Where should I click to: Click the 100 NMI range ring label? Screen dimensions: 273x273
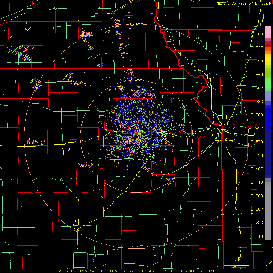[x=136, y=24]
